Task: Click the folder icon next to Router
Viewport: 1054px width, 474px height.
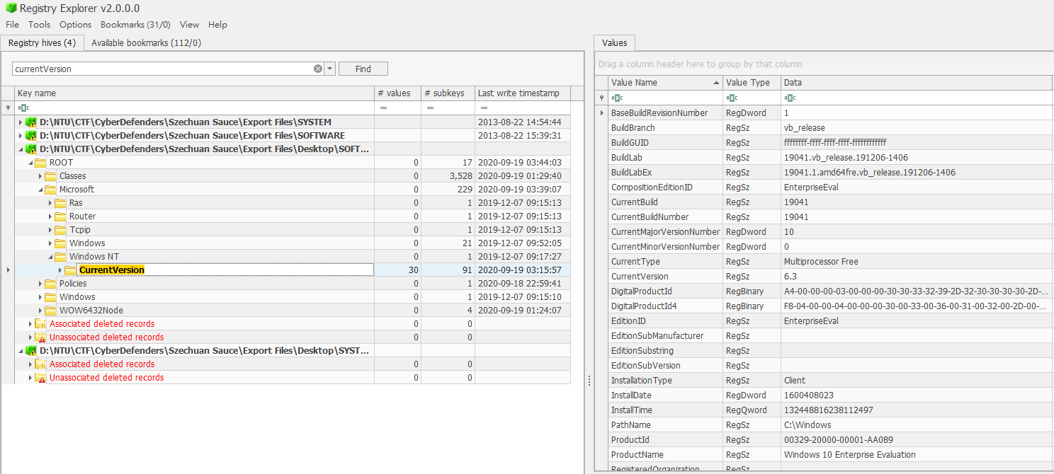Action: point(61,216)
